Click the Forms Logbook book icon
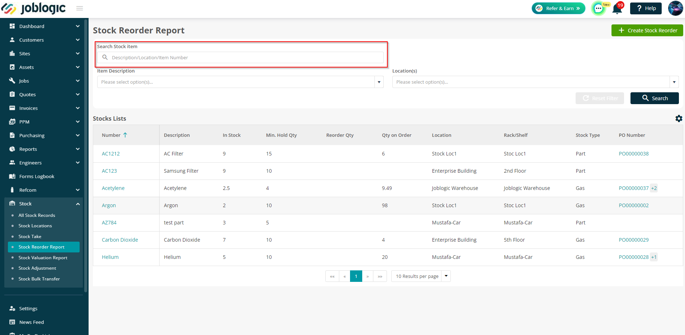 pyautogui.click(x=12, y=176)
